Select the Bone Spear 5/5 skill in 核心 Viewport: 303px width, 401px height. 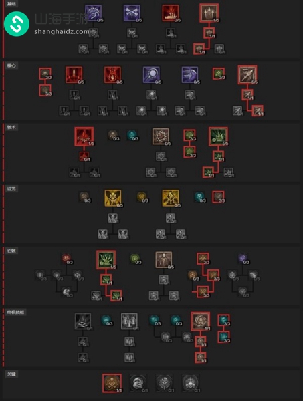pos(247,74)
